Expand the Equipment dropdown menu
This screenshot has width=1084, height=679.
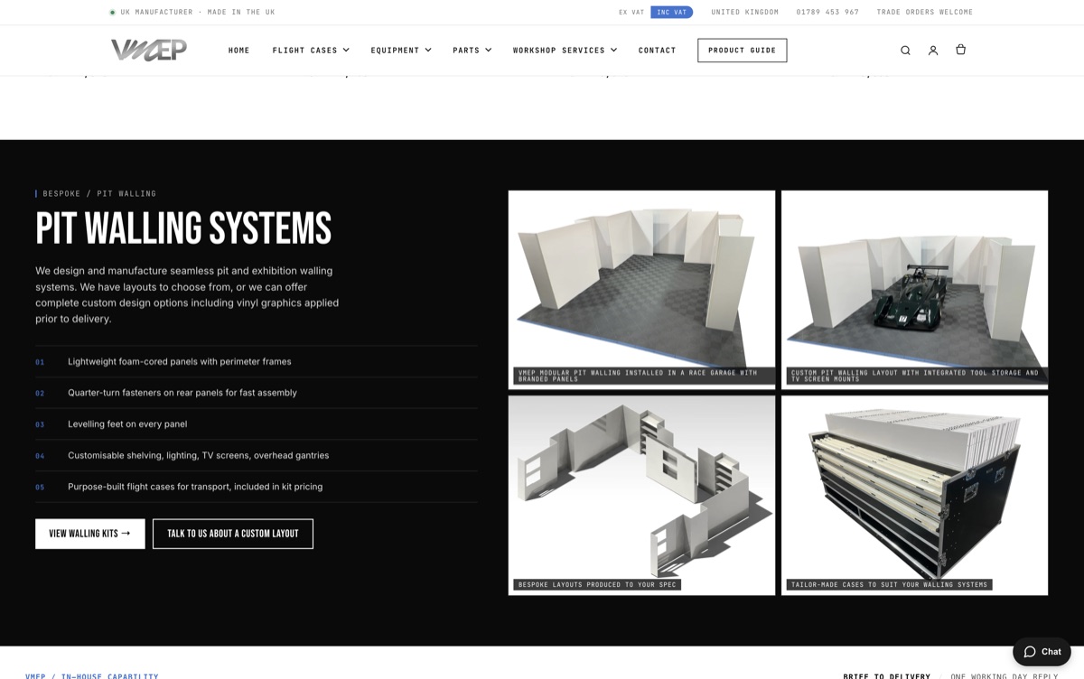pyautogui.click(x=401, y=51)
